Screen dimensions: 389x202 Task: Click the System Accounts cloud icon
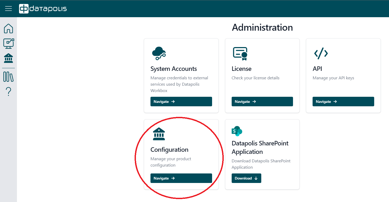[159, 53]
